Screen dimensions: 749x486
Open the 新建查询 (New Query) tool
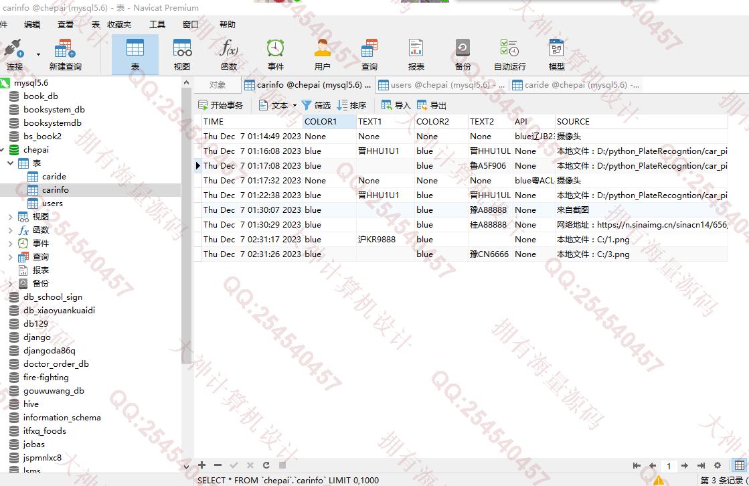[x=65, y=54]
